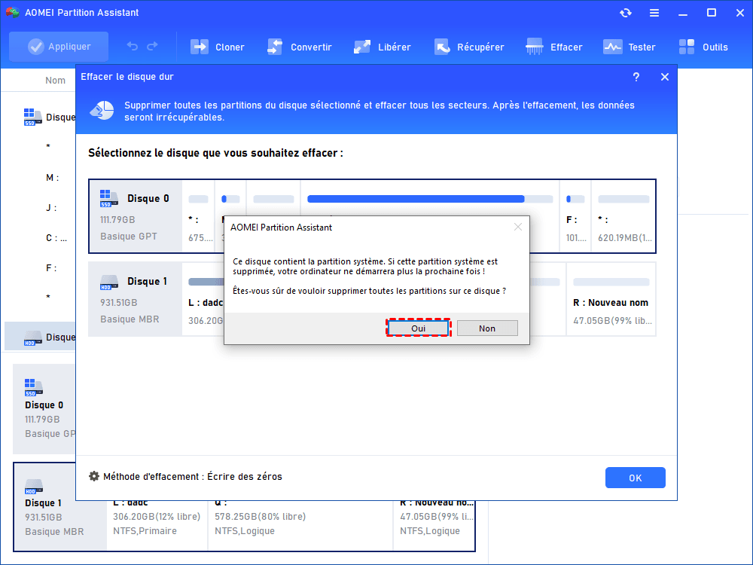Close the small AOMEI confirmation popup
This screenshot has height=565, width=753.
coord(518,227)
